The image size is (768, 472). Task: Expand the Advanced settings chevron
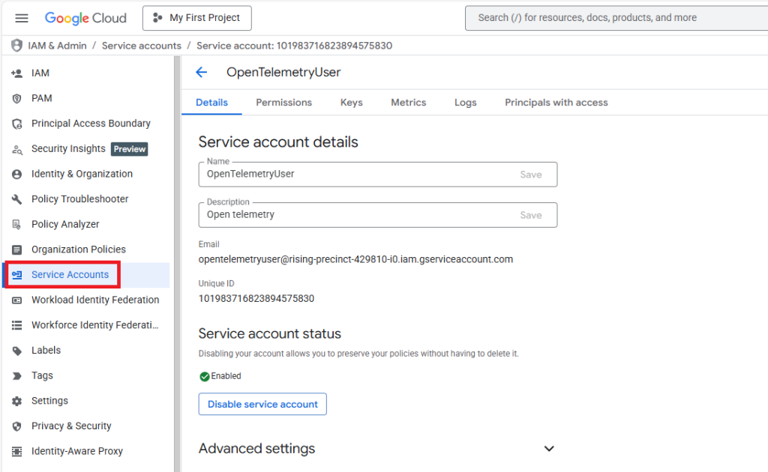tap(549, 449)
